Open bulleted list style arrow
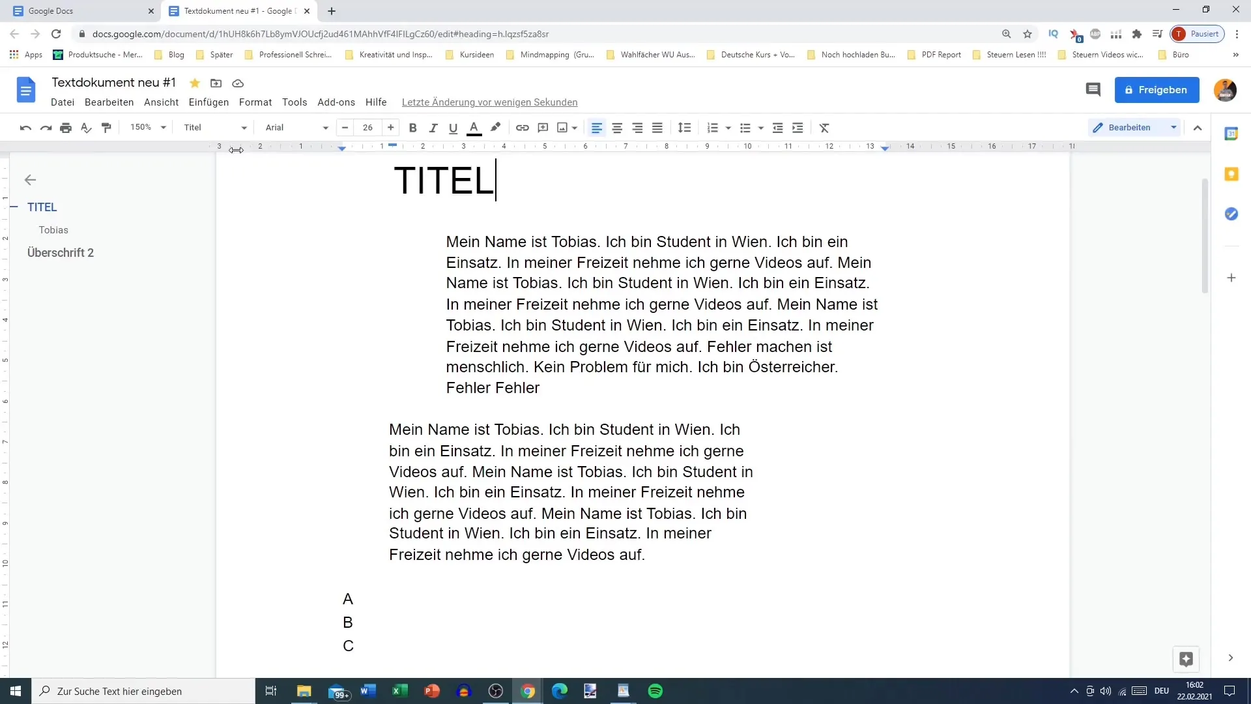Screen dimensions: 1251x704 [761, 128]
